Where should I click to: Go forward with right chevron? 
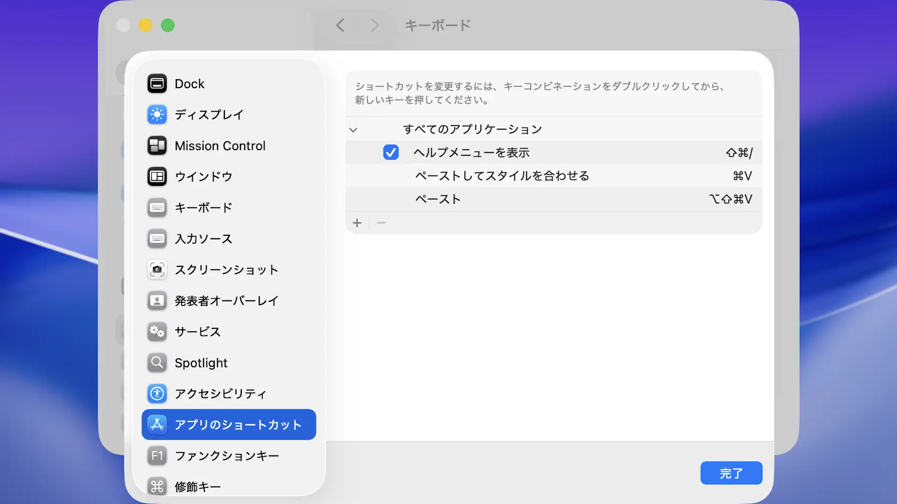pos(375,25)
